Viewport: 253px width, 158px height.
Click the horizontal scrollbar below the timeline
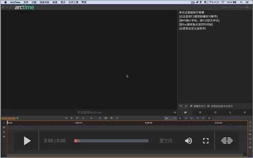point(125,155)
